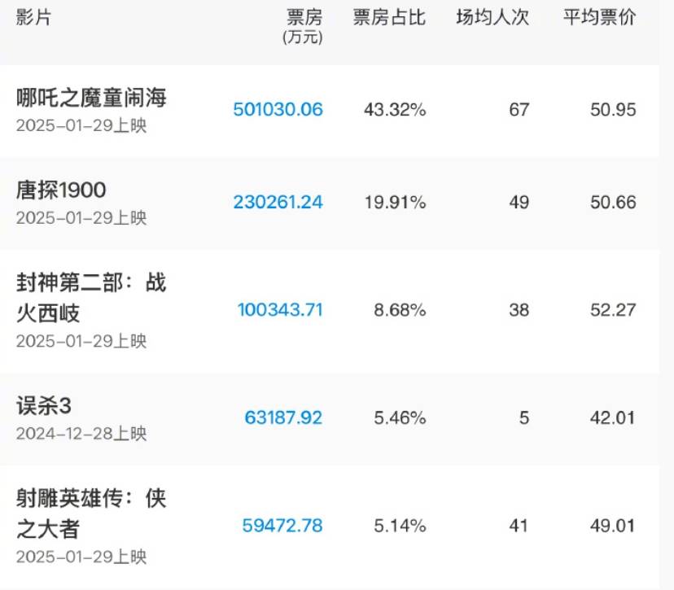Select box office figure 100343.71
The width and height of the screenshot is (674, 590).
(x=280, y=310)
